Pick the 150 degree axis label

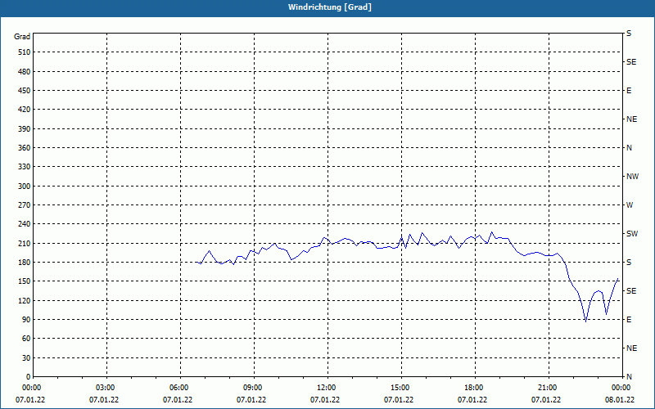click(x=25, y=281)
